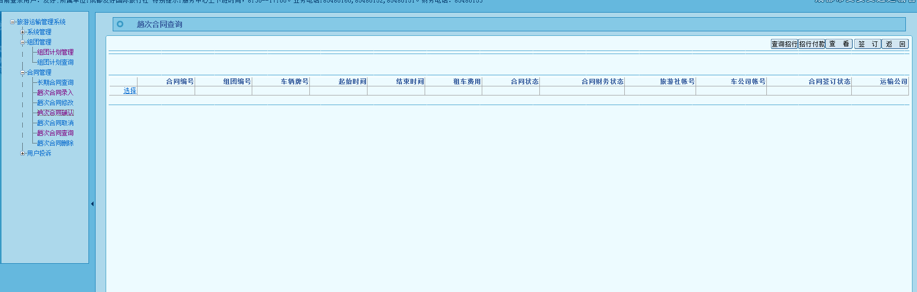Expand the 用户投诉 tree node
Image resolution: width=917 pixels, height=292 pixels.
(x=22, y=153)
